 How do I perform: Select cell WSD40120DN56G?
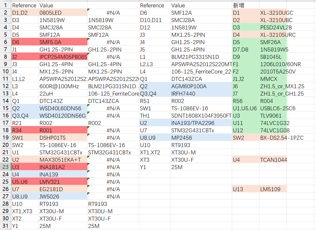(63, 116)
